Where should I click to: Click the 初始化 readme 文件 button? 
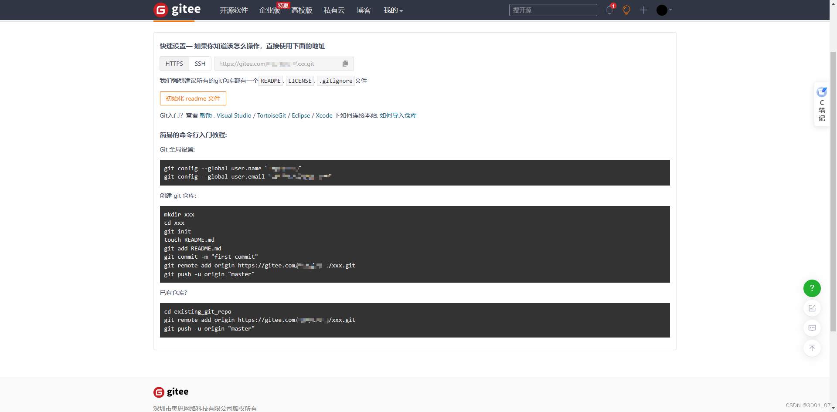tap(193, 98)
